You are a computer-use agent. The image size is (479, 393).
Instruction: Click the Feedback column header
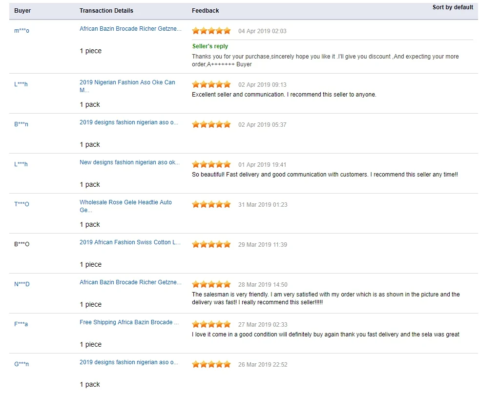tap(205, 11)
